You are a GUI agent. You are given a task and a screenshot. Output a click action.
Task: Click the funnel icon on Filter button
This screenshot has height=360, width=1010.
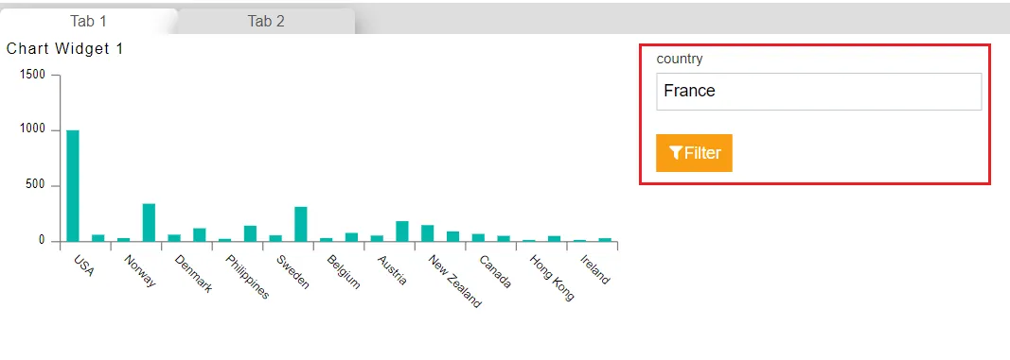676,153
